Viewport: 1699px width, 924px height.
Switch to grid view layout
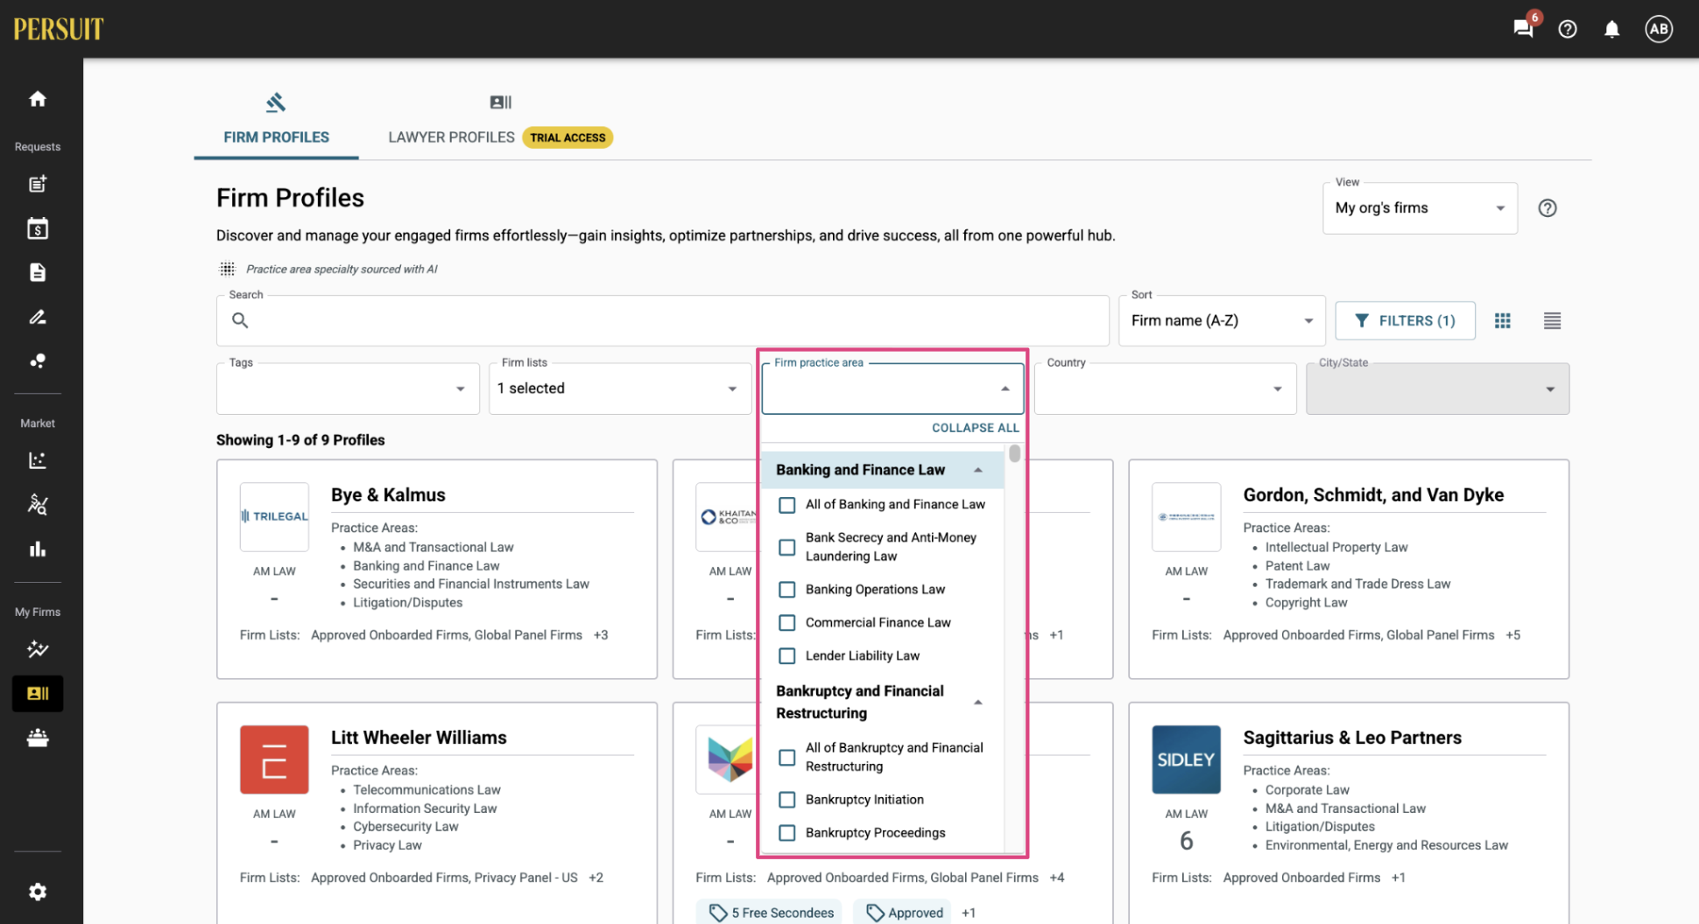(1503, 321)
